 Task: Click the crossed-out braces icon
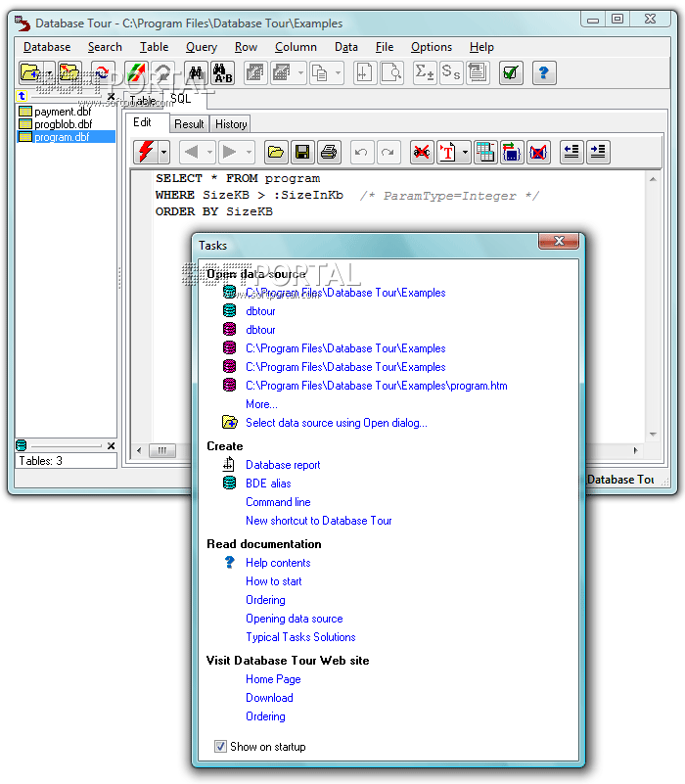coord(538,152)
